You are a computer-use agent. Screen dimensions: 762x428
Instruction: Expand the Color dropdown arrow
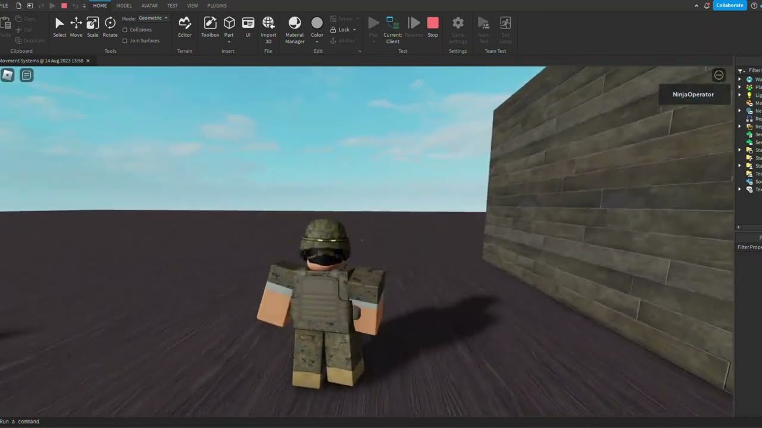pyautogui.click(x=317, y=42)
